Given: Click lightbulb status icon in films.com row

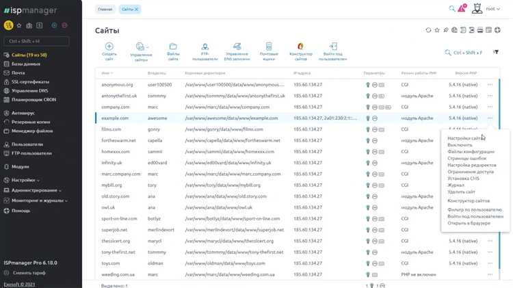Looking at the screenshot, I should 368,129.
